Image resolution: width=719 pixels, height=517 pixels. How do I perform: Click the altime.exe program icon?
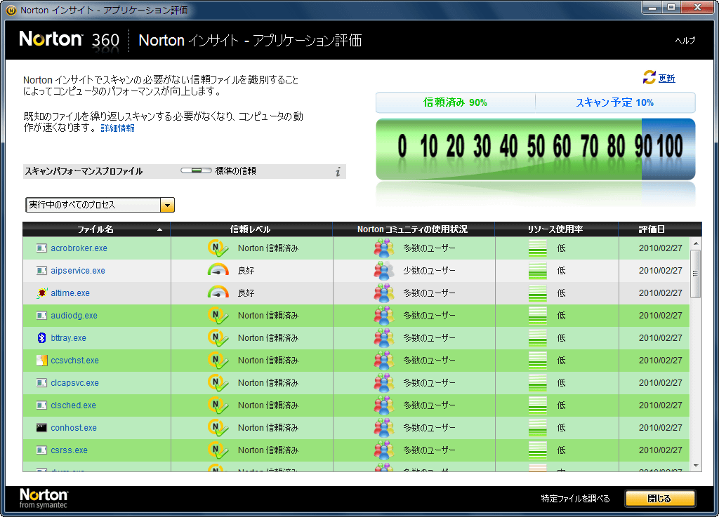(x=41, y=293)
